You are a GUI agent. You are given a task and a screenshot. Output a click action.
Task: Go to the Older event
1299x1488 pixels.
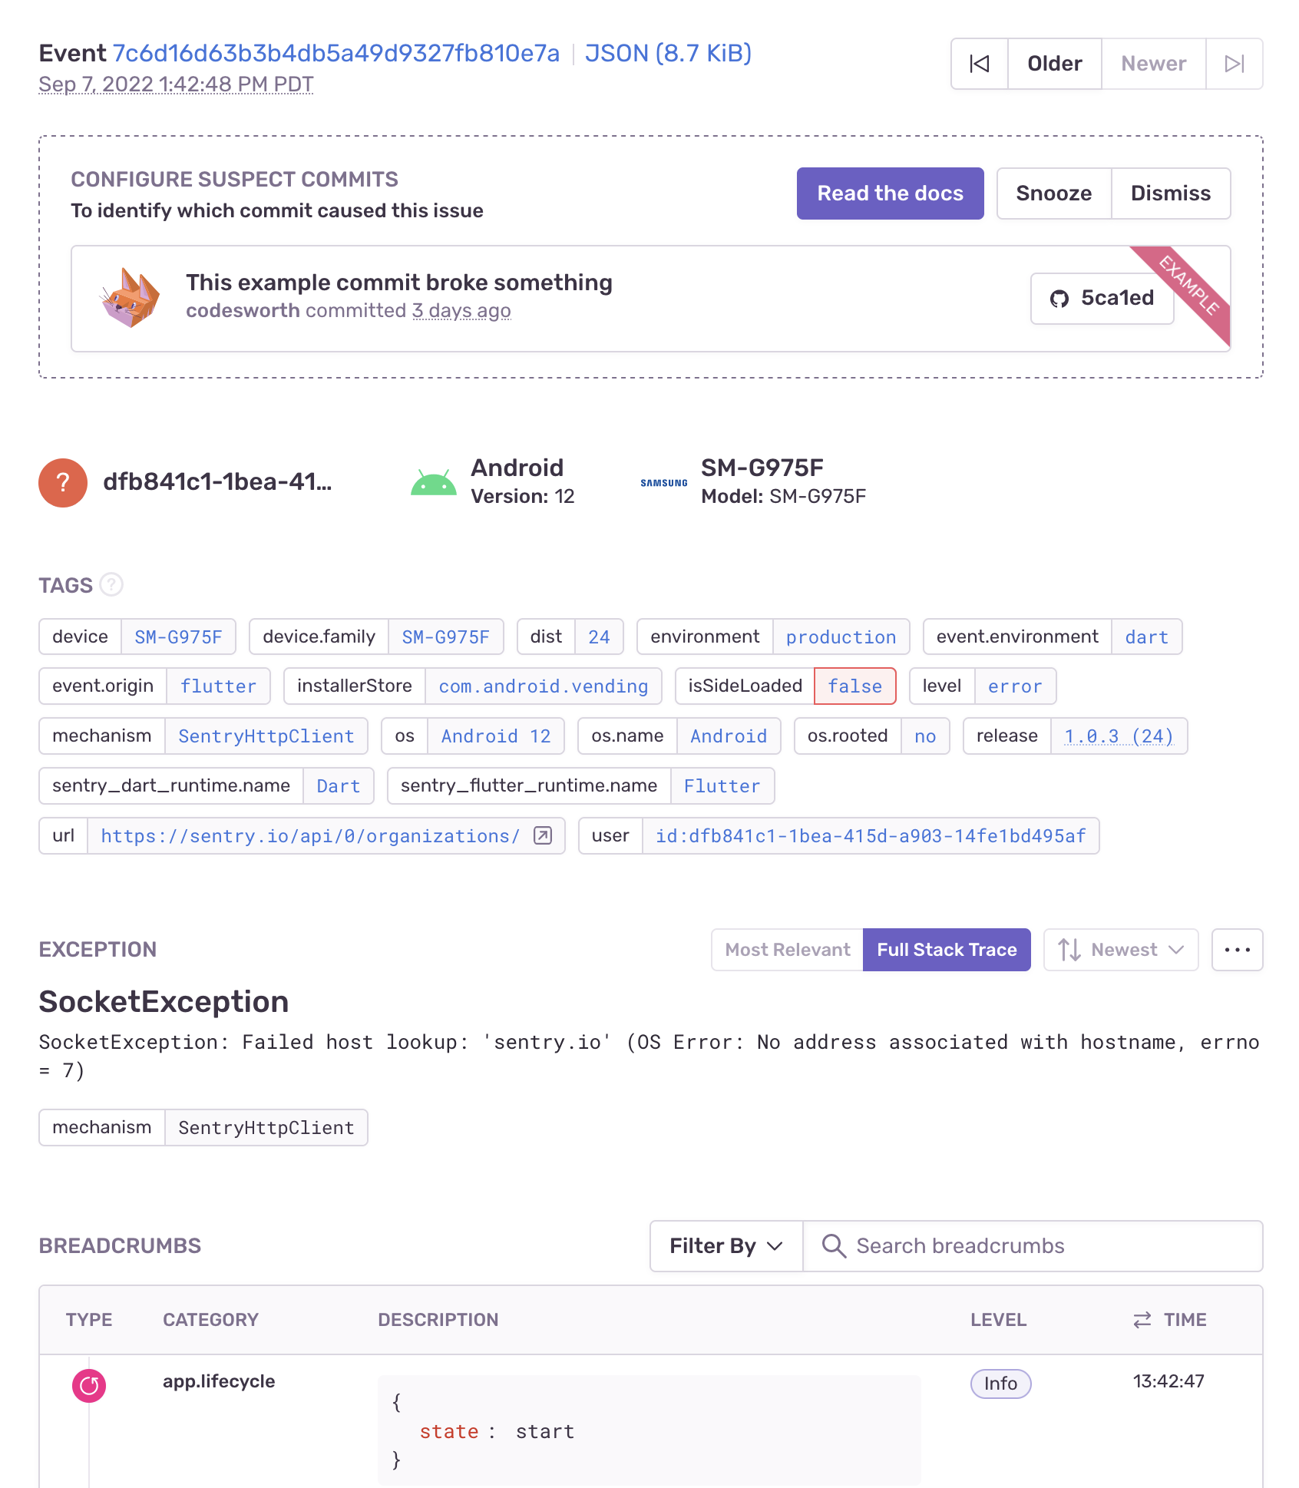coord(1055,64)
